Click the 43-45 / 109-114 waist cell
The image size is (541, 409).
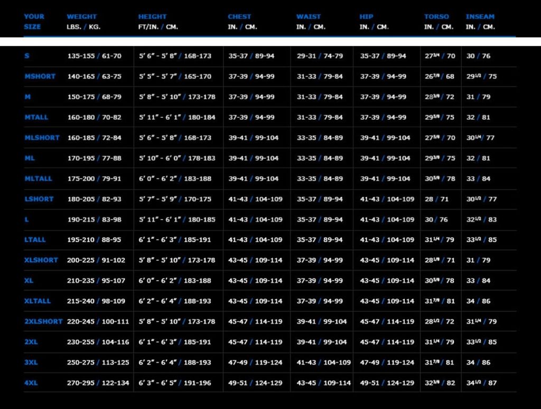click(x=323, y=383)
